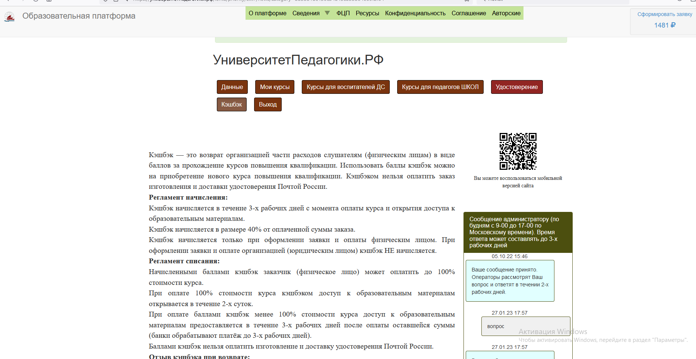Open the Соглашение menu item

[x=468, y=13]
